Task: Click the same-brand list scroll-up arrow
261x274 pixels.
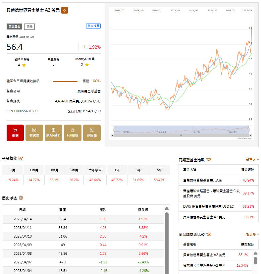Action: point(256,253)
